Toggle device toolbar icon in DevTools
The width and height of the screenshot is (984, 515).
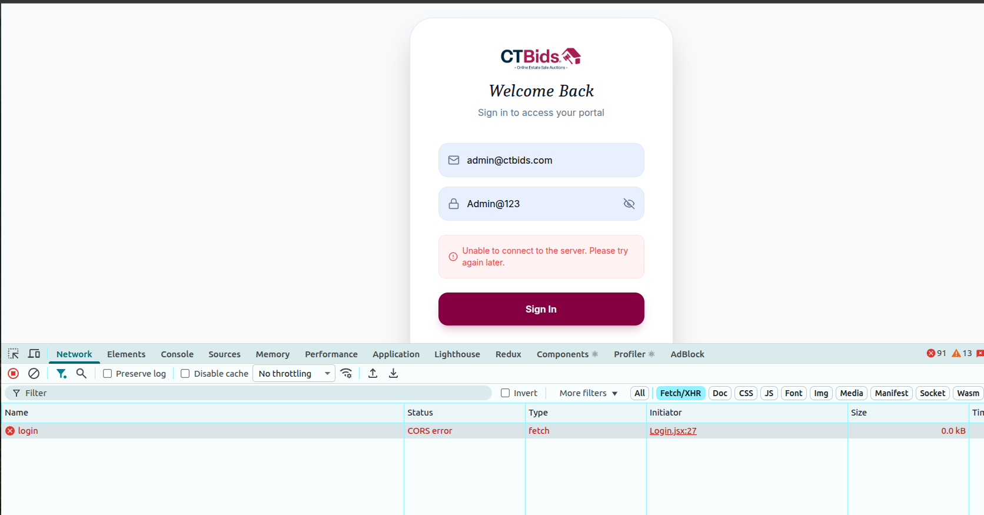(x=34, y=354)
